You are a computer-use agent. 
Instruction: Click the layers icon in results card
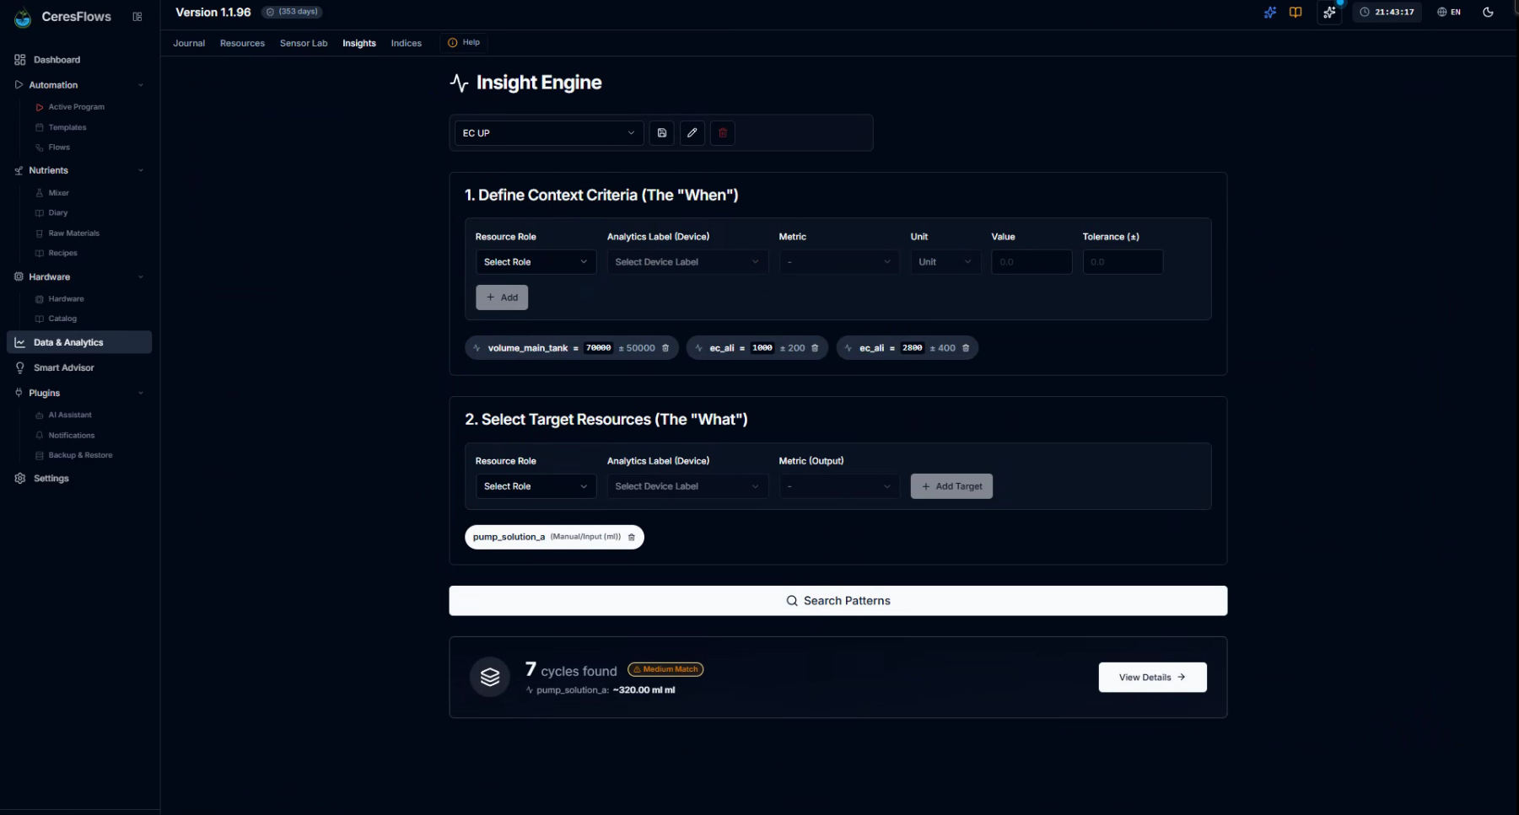click(x=490, y=677)
